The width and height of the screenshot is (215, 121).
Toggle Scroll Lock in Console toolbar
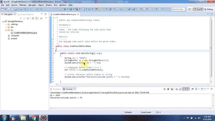(180, 89)
